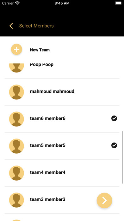124x221 pixels.
Task: Tap team3 member3 profile avatar
Action: tap(16, 200)
